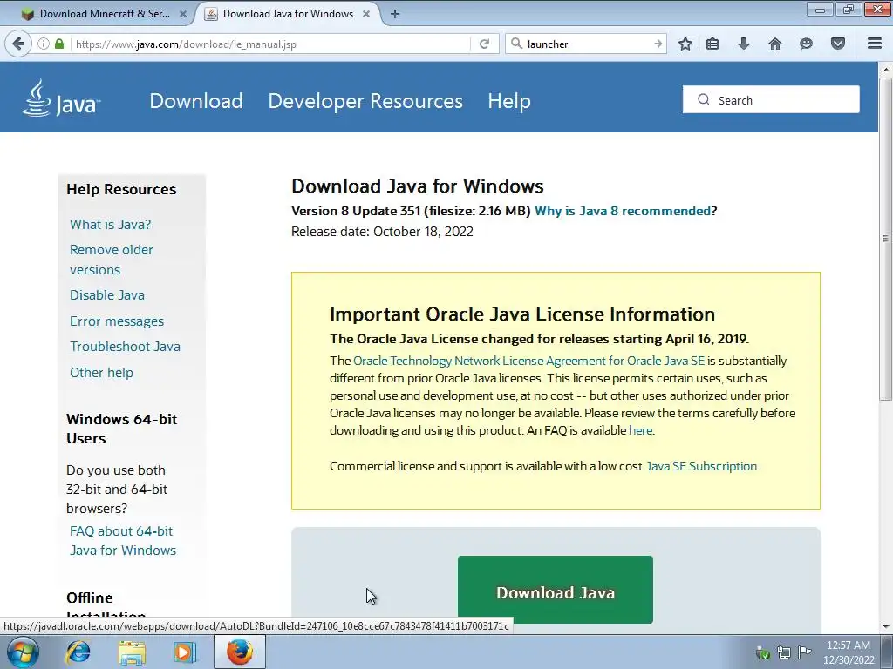
Task: Open the Windows Start button
Action: coord(23,652)
